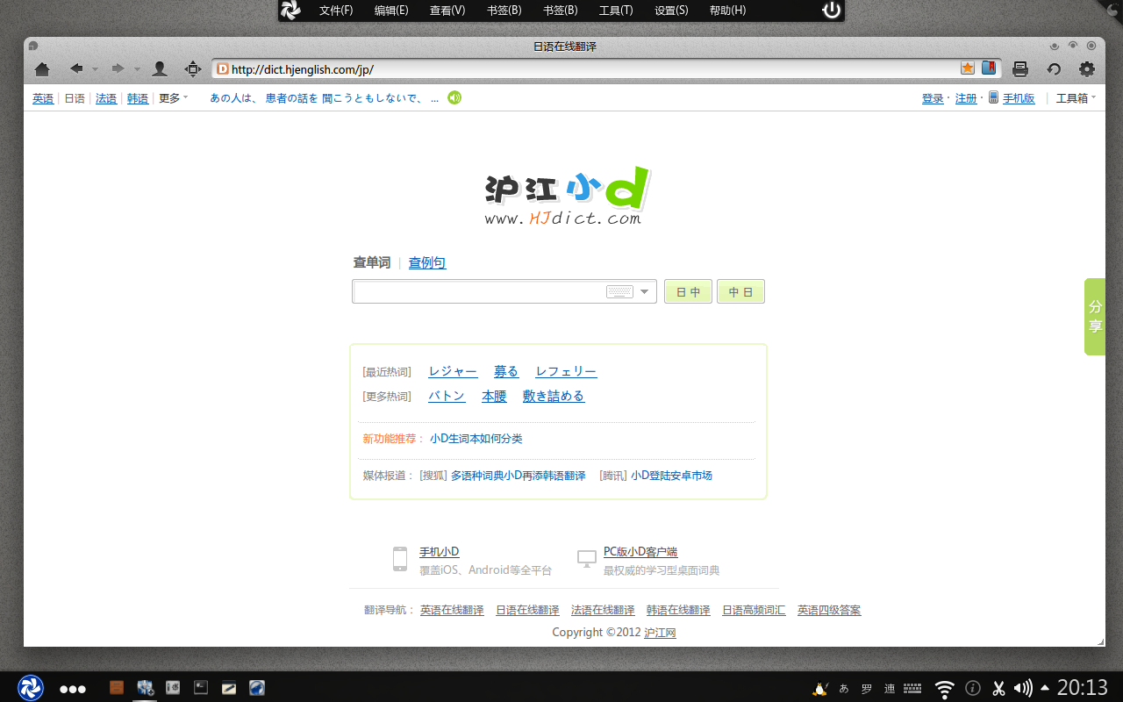The image size is (1123, 702).
Task: Open the terminal icon in the taskbar
Action: click(x=201, y=687)
